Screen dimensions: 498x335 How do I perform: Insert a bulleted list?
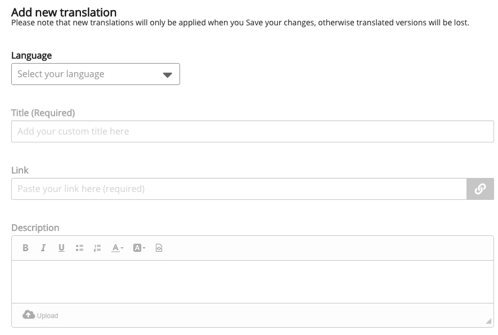point(79,248)
